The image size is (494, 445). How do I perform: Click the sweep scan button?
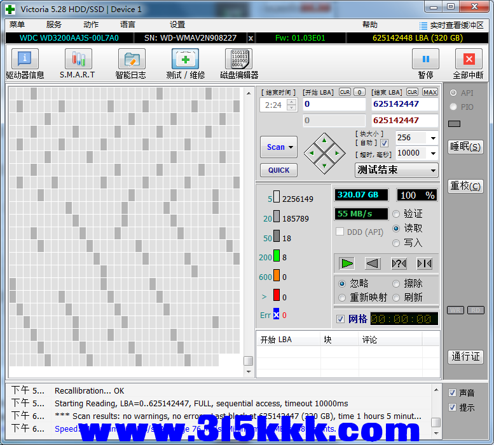click(424, 263)
